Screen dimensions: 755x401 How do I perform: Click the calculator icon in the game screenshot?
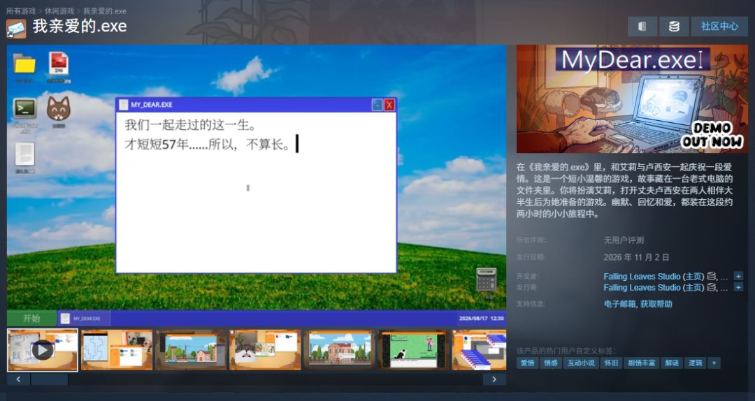coord(487,279)
